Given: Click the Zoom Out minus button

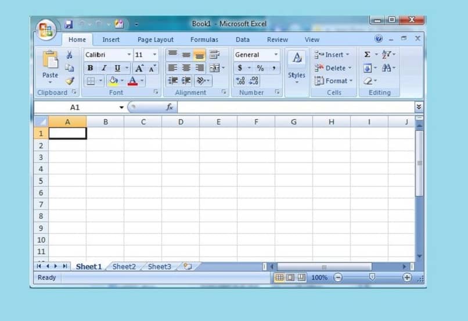Looking at the screenshot, I should click(338, 277).
